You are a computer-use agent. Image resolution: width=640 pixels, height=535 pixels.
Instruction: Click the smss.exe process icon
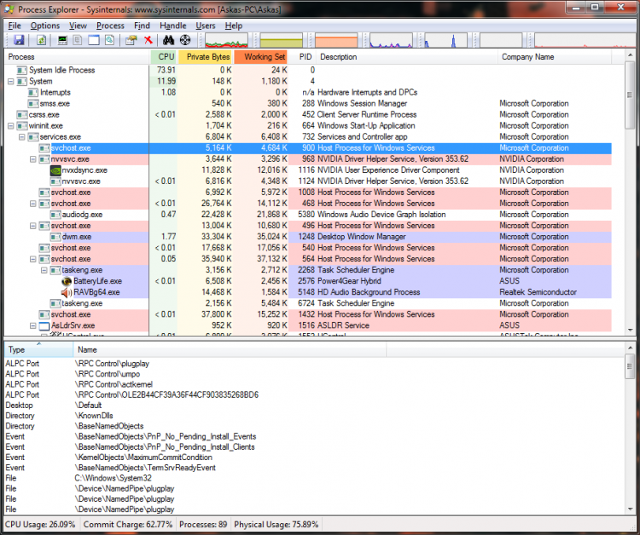click(33, 103)
